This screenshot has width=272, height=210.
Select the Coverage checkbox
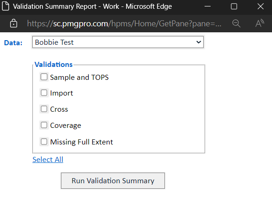click(x=44, y=125)
